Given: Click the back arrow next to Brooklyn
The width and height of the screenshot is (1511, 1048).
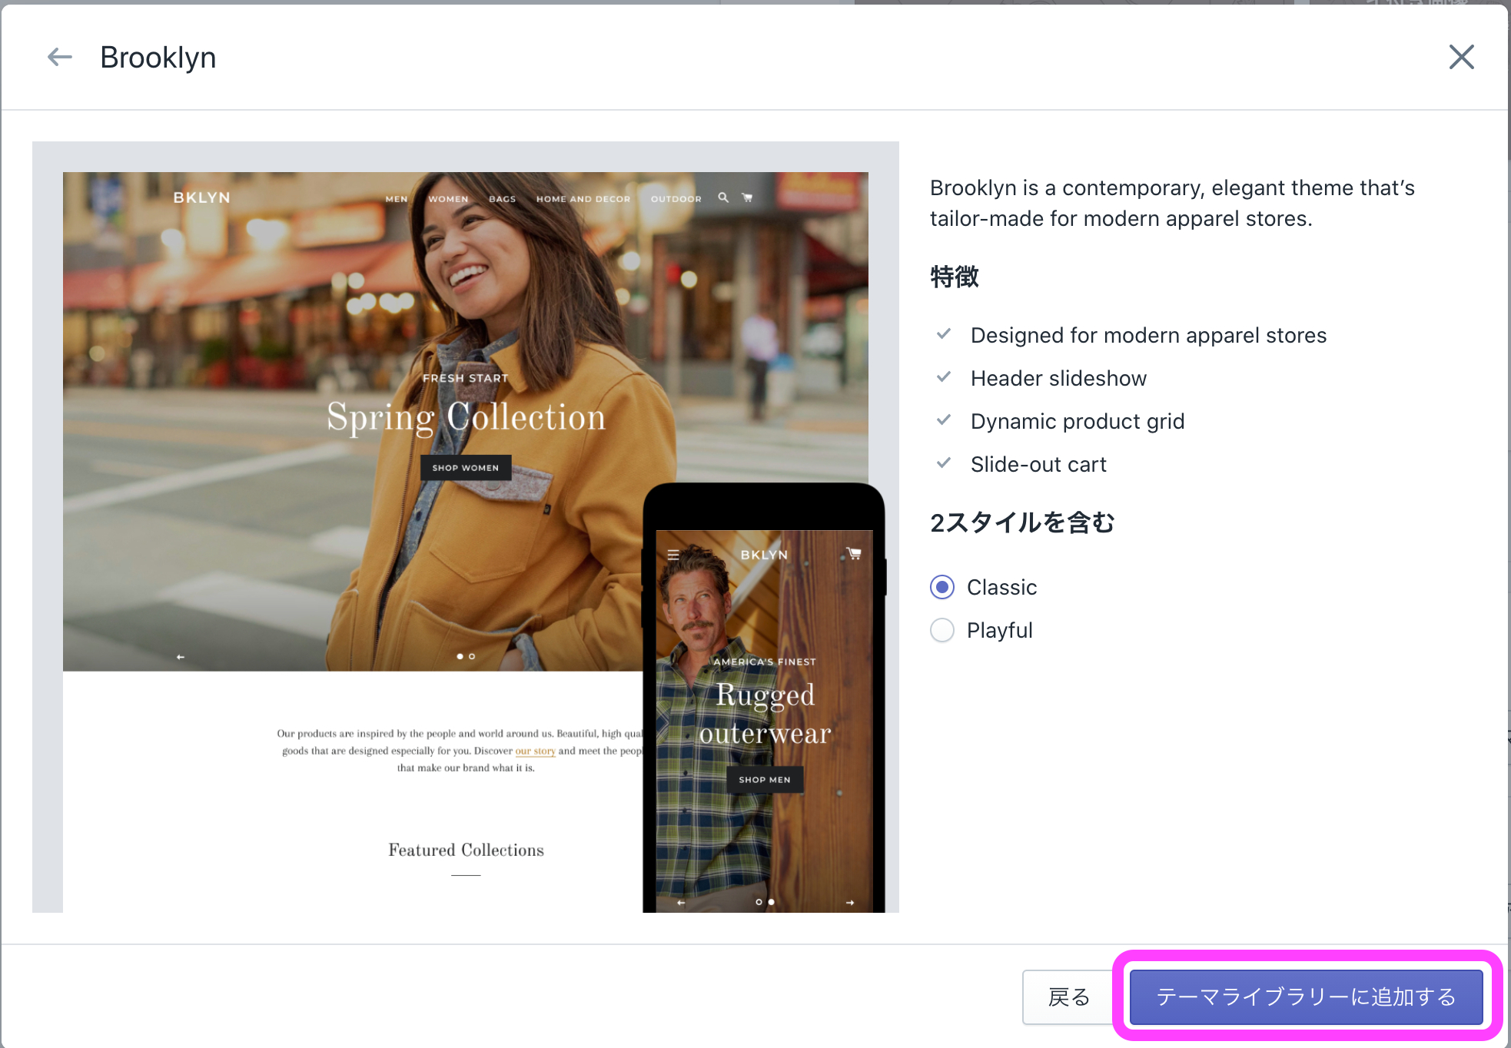Looking at the screenshot, I should click(59, 57).
